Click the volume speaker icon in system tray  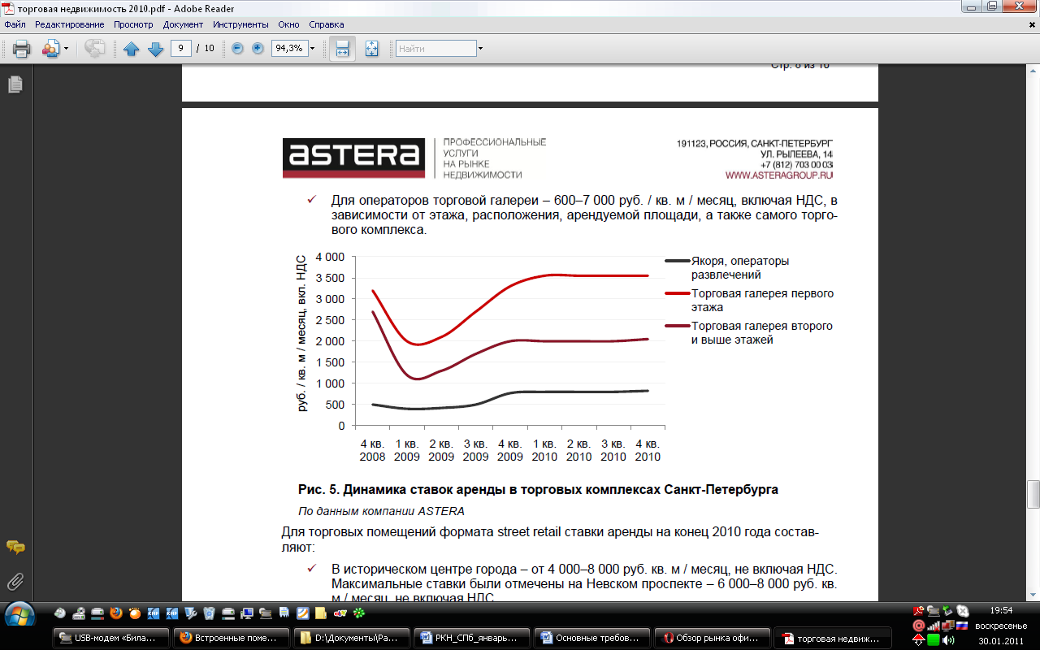point(948,639)
